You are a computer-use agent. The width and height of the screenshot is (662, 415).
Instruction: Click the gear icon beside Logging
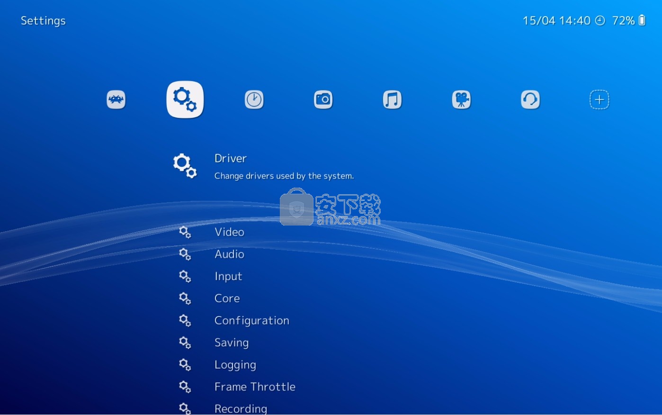tap(185, 365)
